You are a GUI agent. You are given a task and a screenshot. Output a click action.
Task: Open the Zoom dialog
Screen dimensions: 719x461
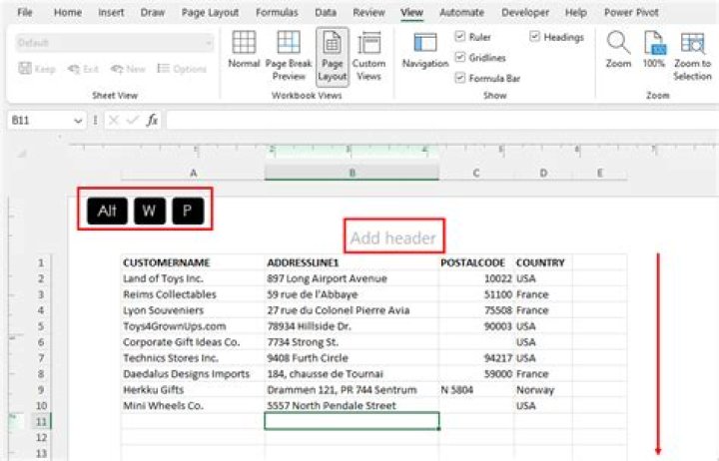pos(618,50)
